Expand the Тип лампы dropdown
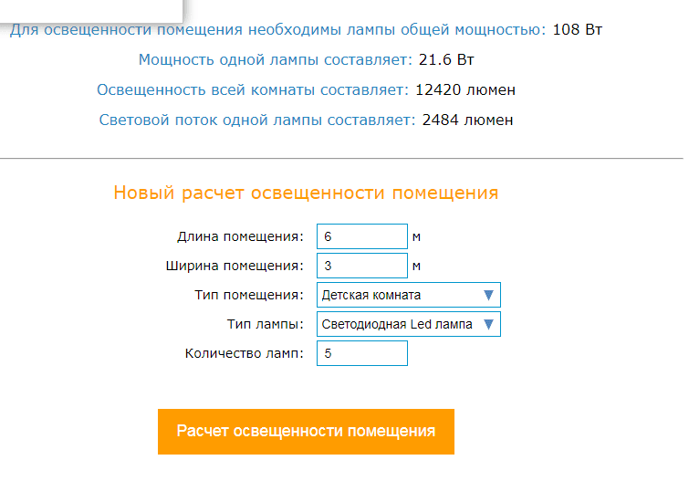This screenshot has height=481, width=689. pos(409,324)
